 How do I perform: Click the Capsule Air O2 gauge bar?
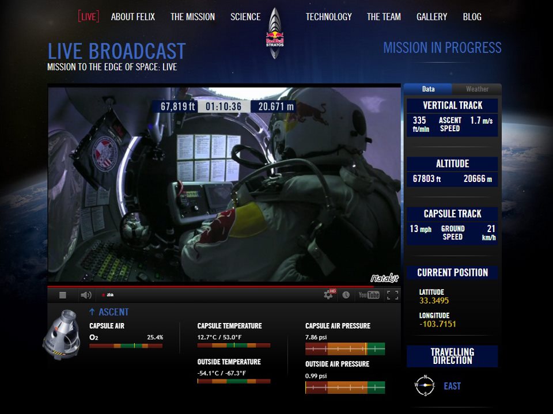[x=126, y=346]
